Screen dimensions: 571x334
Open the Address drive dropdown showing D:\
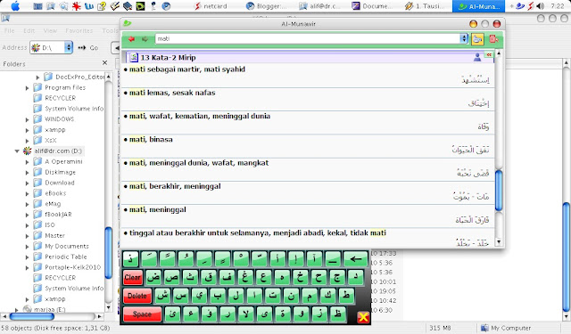tap(69, 47)
